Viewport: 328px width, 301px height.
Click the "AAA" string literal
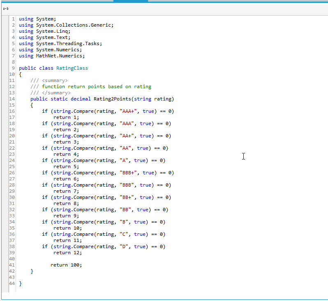click(127, 123)
